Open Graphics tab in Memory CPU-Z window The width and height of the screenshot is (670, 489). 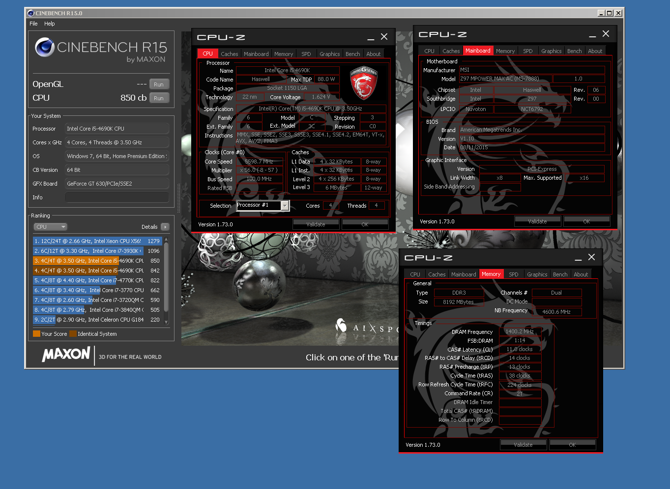pyautogui.click(x=537, y=274)
